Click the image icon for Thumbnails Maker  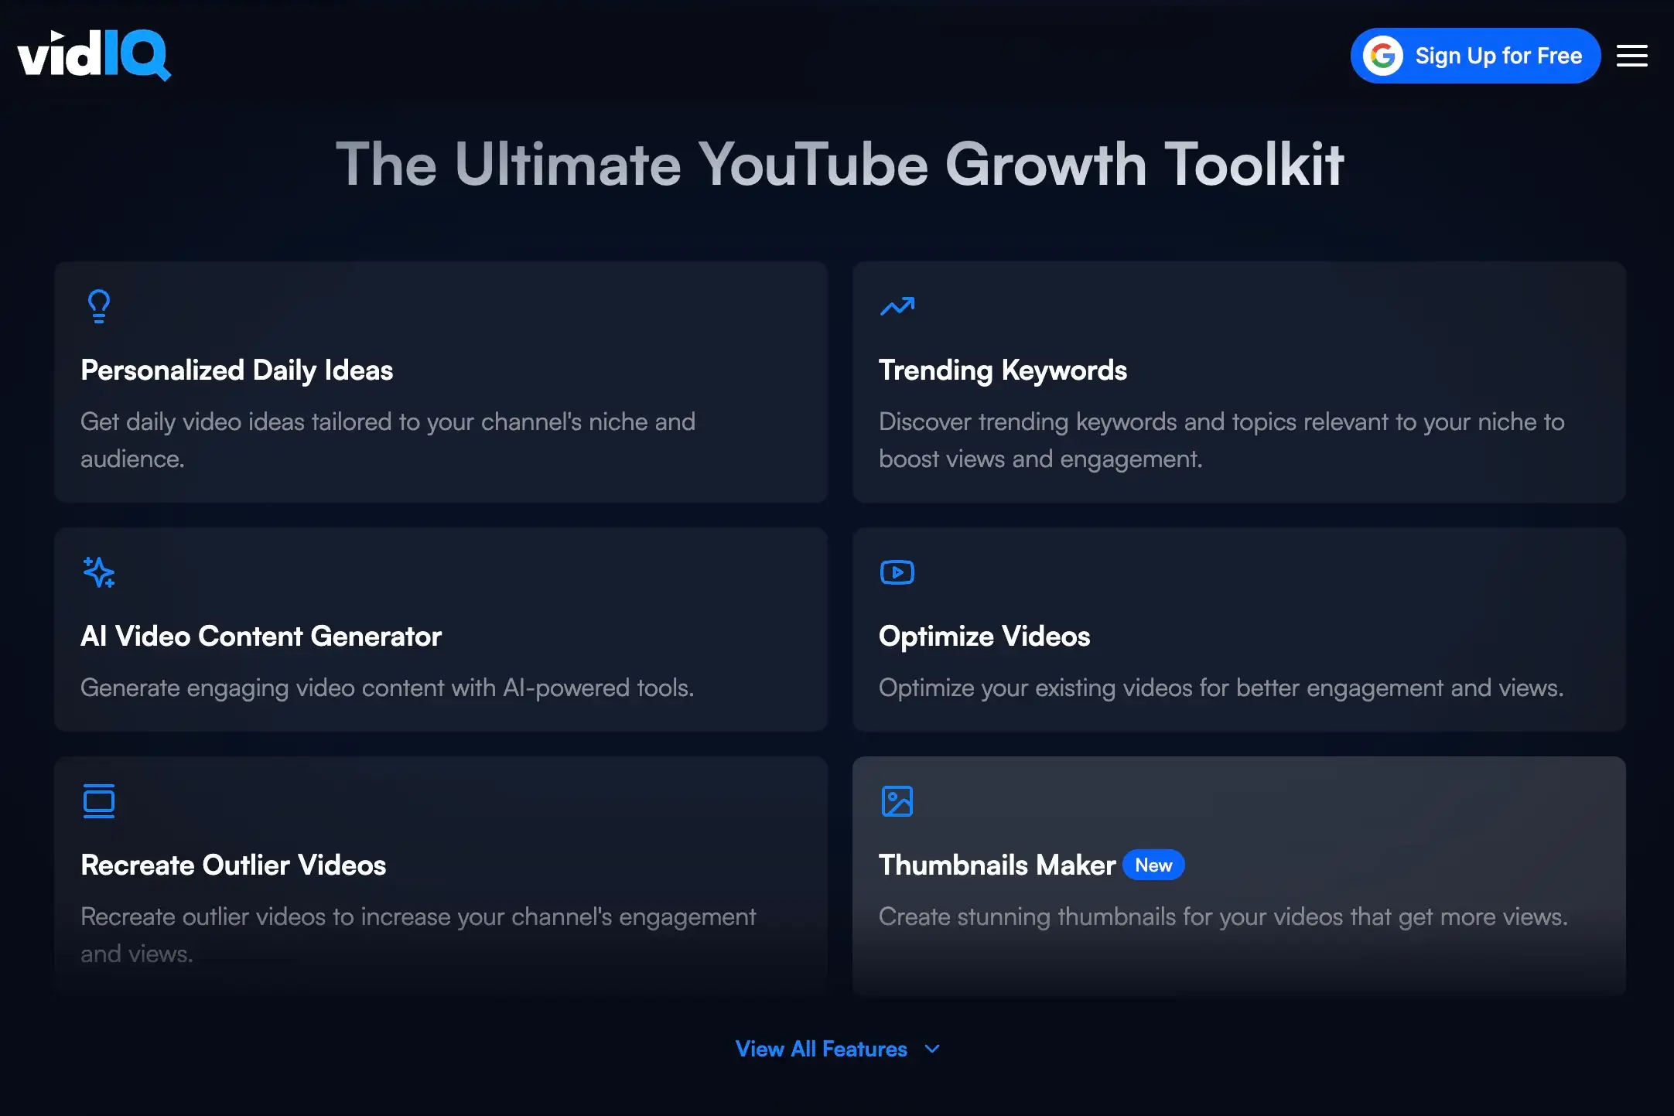click(897, 801)
